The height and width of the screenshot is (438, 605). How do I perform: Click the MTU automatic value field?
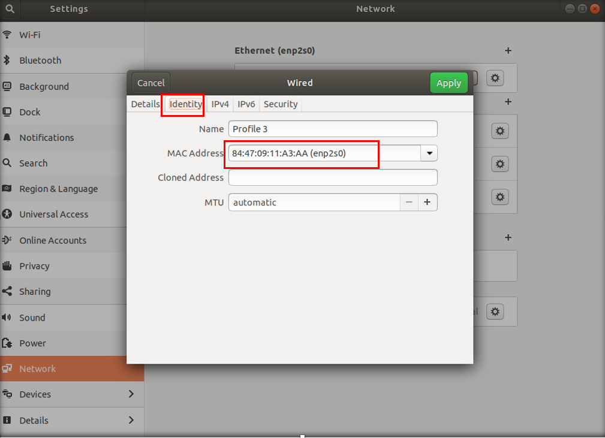tap(314, 203)
